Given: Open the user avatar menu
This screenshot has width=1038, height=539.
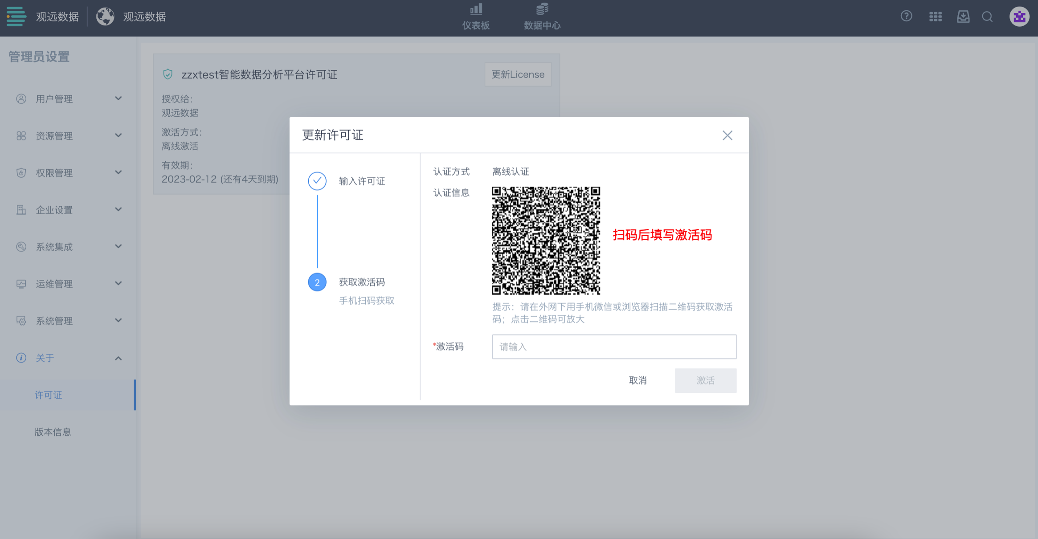Looking at the screenshot, I should 1019,16.
